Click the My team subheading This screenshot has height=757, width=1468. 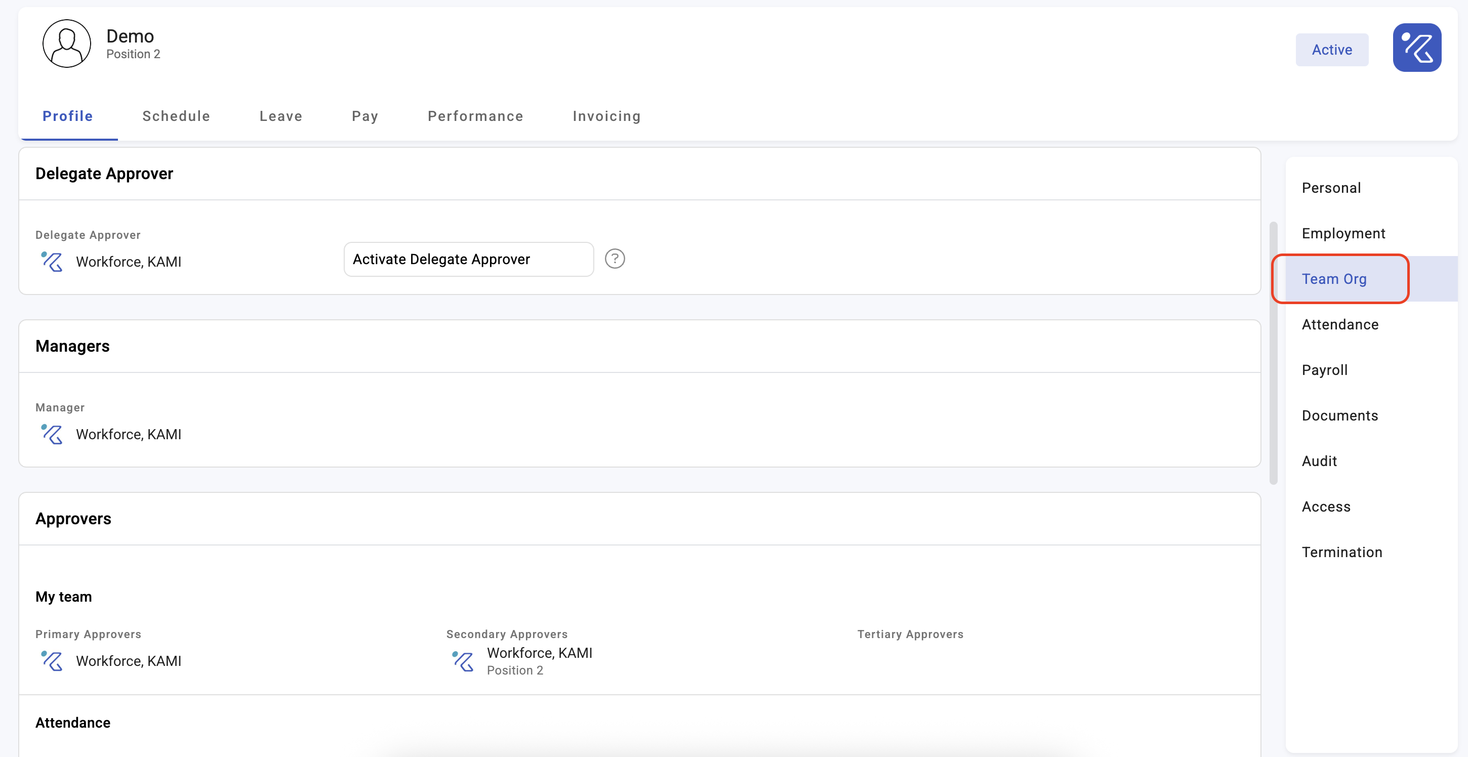[x=63, y=597]
